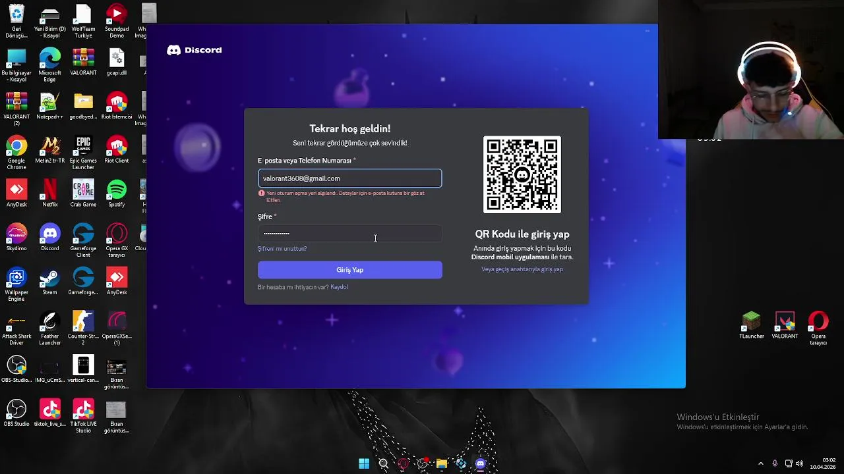The width and height of the screenshot is (844, 474).
Task: Click 'Veya geçiş anahtarıyla giriş yap' link
Action: pos(522,269)
